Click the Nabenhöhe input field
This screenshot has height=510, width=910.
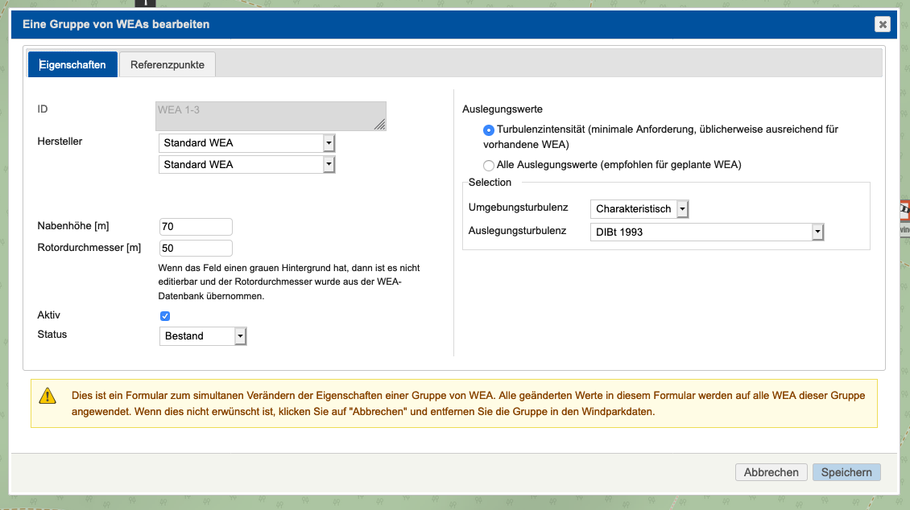195,226
